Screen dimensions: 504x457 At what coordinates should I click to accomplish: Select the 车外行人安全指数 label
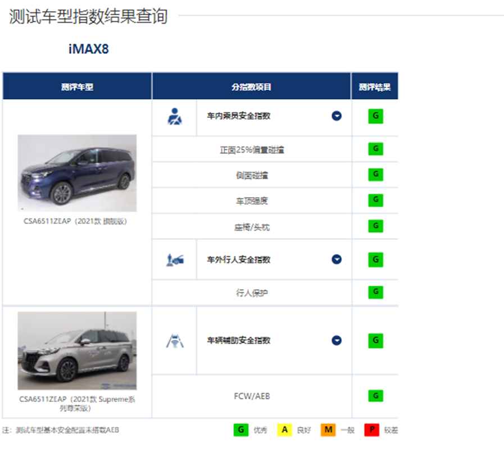click(238, 259)
